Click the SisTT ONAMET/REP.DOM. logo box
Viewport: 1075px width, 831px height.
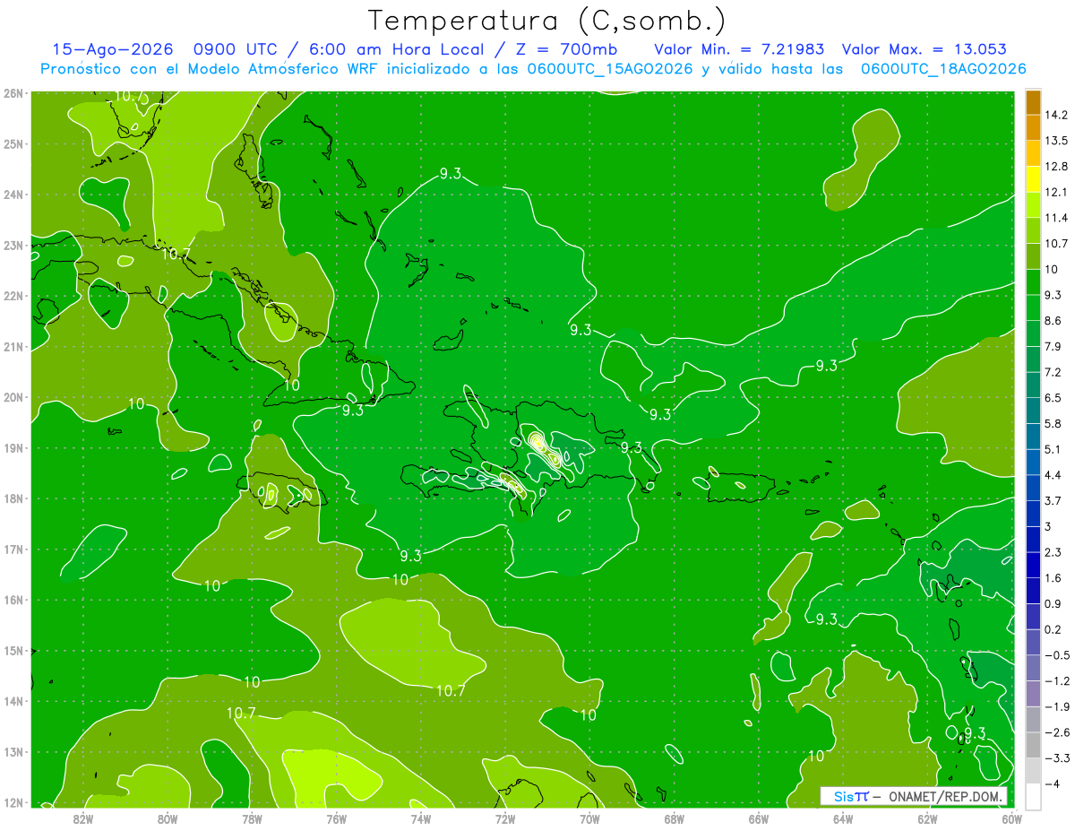(x=914, y=796)
